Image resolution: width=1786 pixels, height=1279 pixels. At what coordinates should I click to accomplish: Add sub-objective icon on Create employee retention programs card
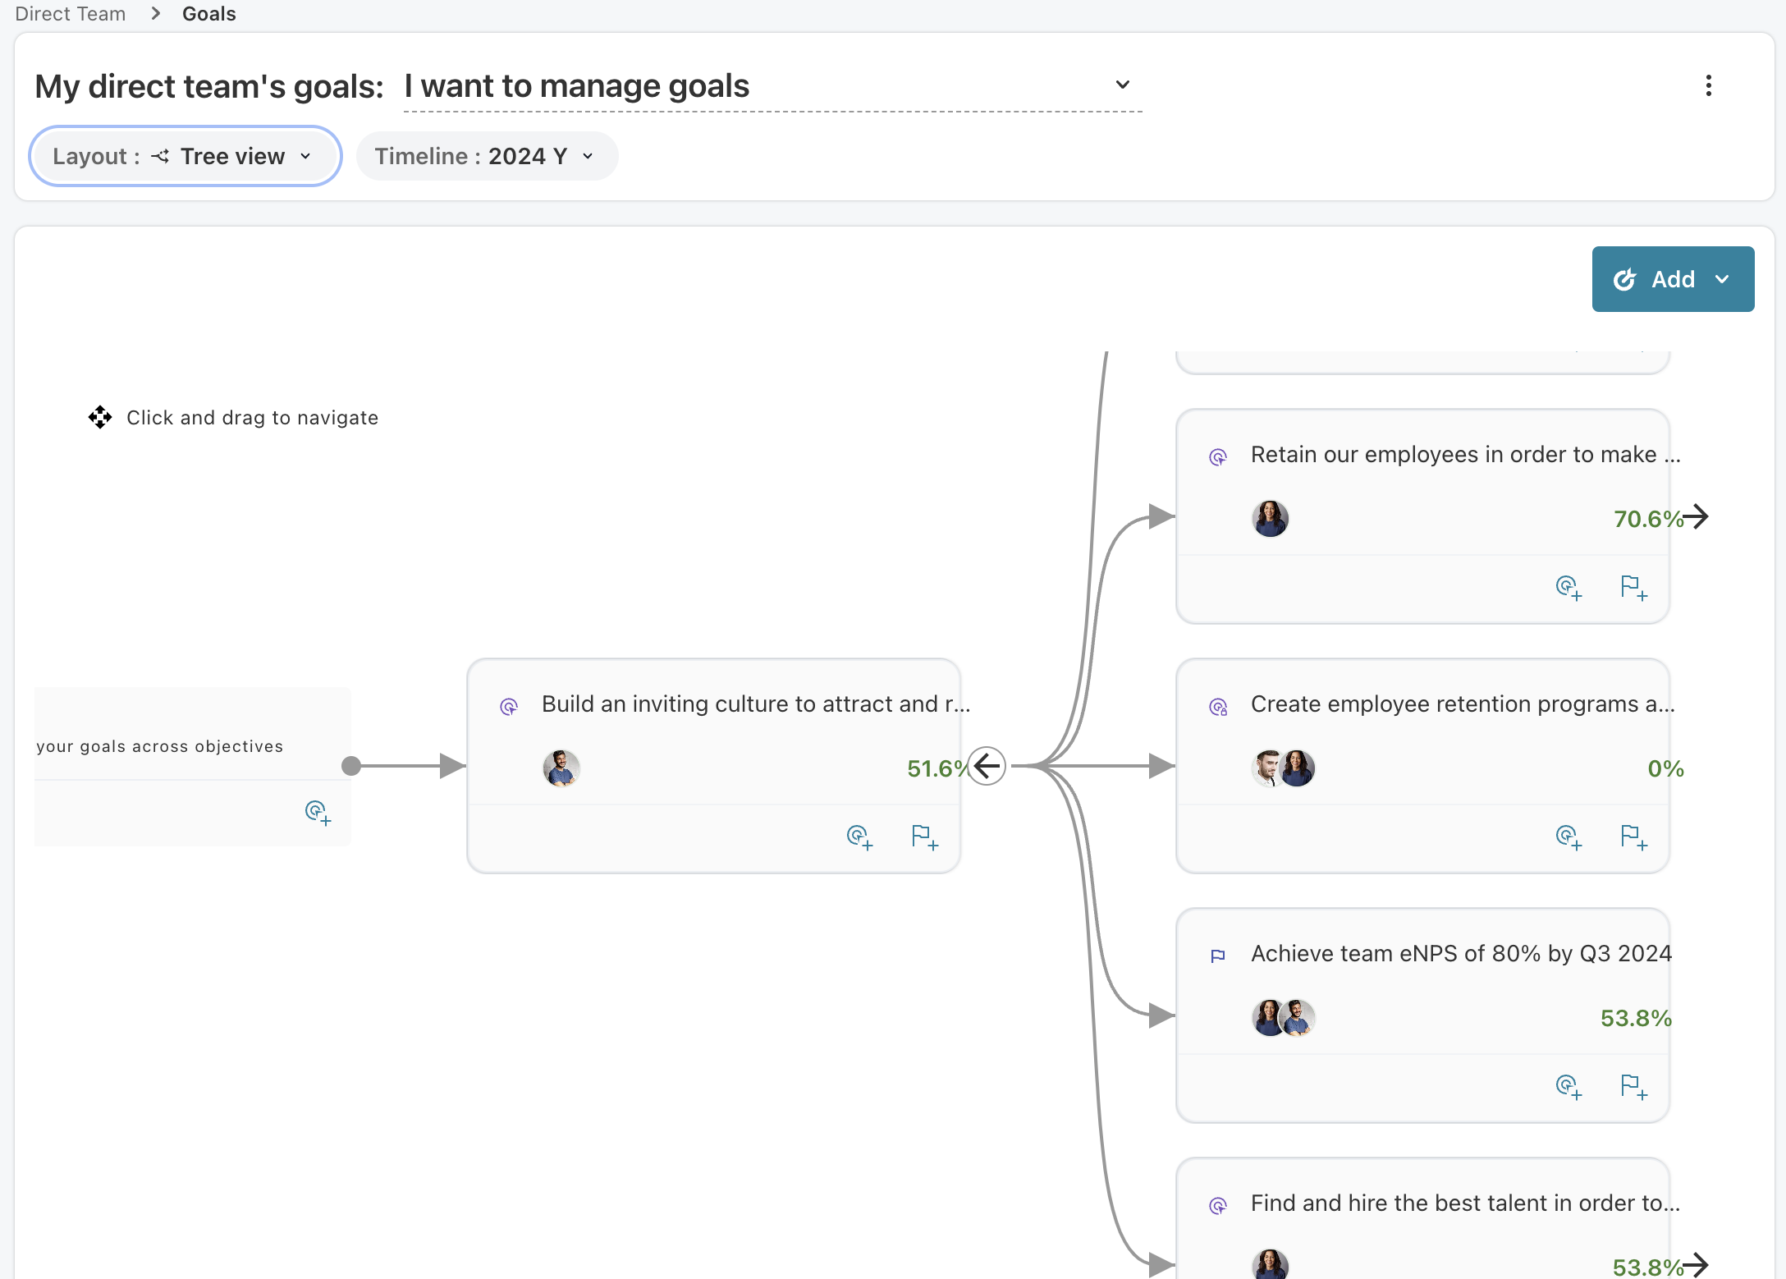coord(1568,837)
